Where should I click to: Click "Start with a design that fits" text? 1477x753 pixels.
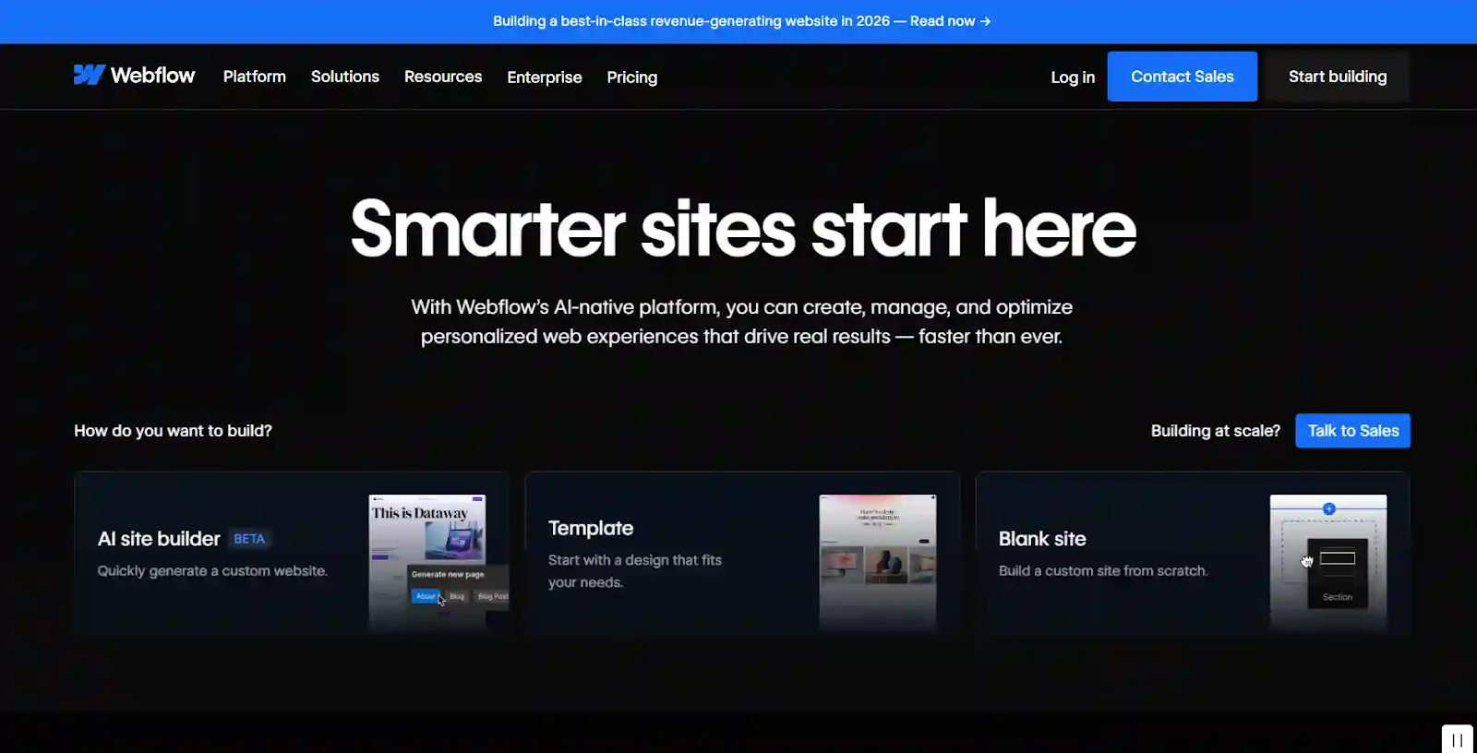pos(635,560)
